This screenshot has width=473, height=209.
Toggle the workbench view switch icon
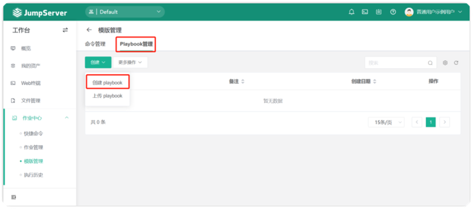[x=65, y=30]
